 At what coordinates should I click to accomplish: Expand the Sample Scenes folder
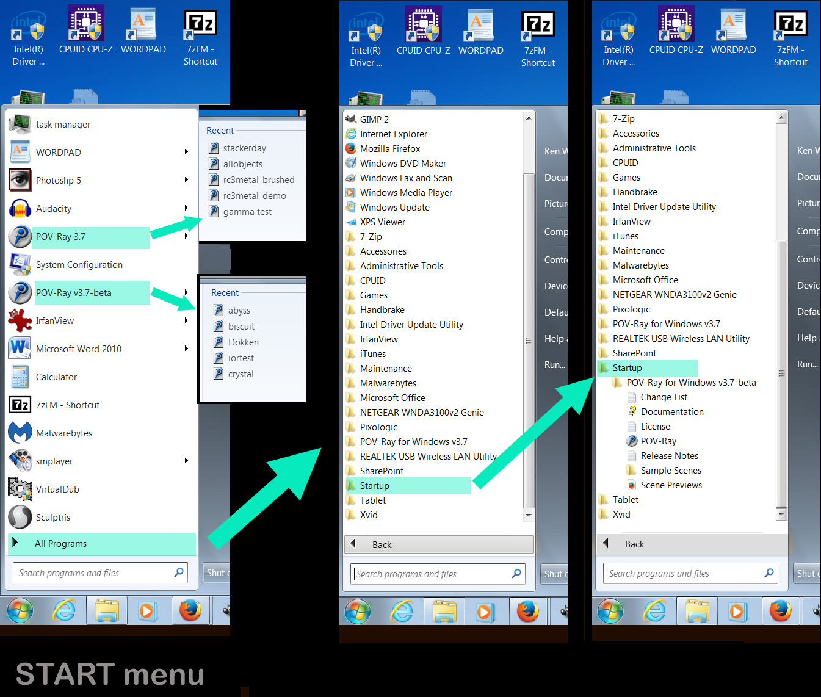(x=670, y=471)
